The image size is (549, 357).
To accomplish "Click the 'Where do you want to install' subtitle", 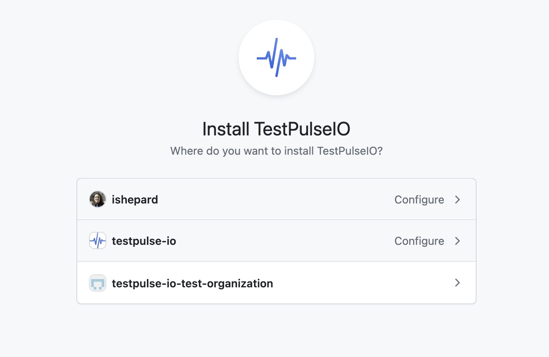I will 276,151.
